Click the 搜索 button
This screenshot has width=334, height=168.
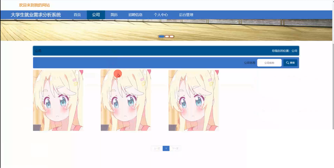[x=290, y=63]
